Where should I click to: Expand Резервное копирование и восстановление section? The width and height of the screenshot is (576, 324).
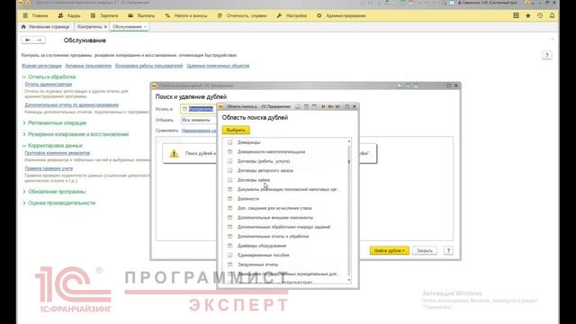[x=24, y=134]
